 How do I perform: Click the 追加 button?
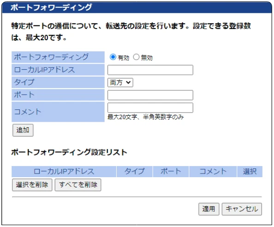[23, 130]
